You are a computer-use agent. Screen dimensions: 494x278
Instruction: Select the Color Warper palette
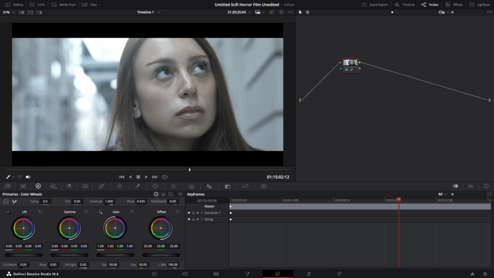coord(119,186)
